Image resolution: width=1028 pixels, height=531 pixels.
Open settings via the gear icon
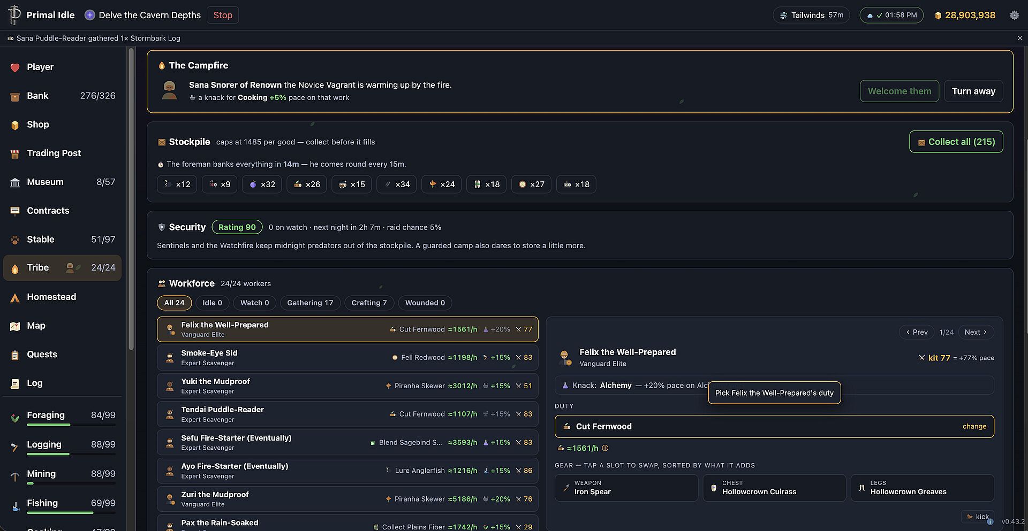click(x=1014, y=16)
